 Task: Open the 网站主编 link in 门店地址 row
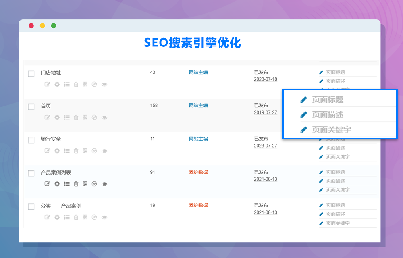pos(198,72)
